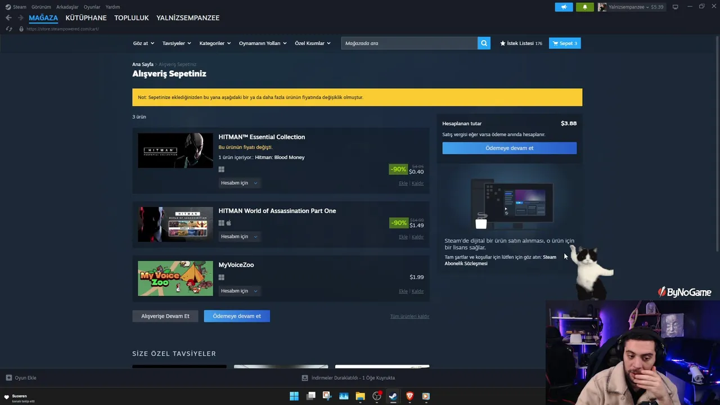
Task: Click the MyVoiceZoo game thumbnail
Action: pyautogui.click(x=175, y=278)
